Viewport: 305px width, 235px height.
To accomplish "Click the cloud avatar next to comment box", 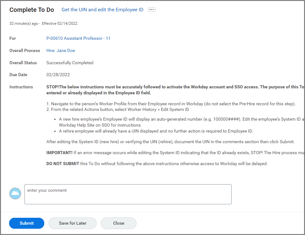I will [15, 194].
